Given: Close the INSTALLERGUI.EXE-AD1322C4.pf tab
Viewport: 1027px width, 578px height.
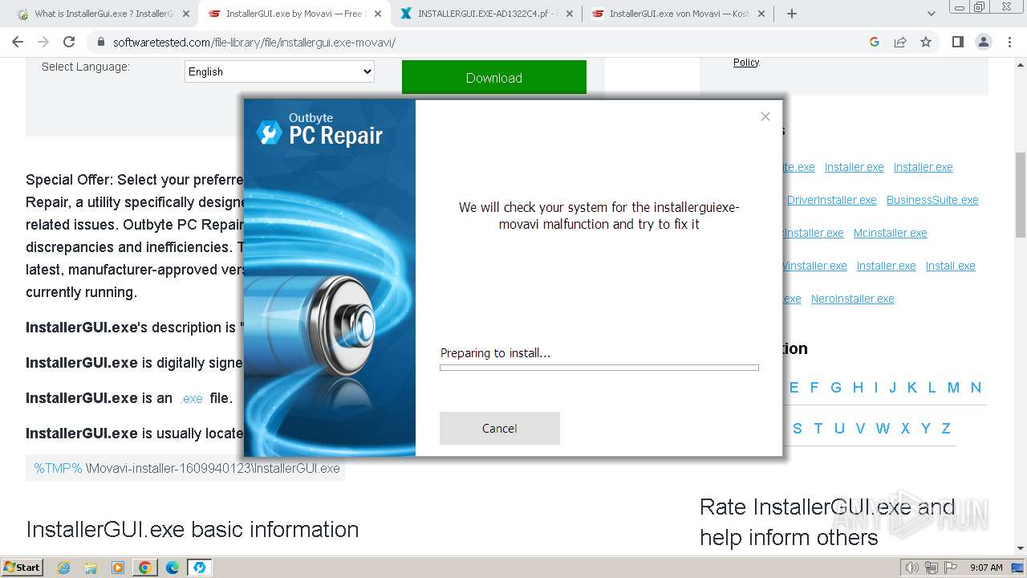Looking at the screenshot, I should pyautogui.click(x=570, y=14).
